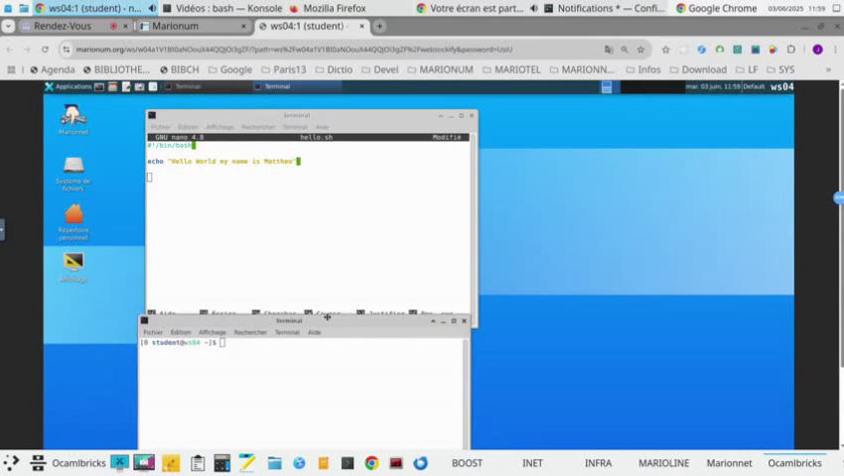The height and width of the screenshot is (476, 844).
Task: Expand the Dictio bookmarks folder
Action: [x=334, y=70]
